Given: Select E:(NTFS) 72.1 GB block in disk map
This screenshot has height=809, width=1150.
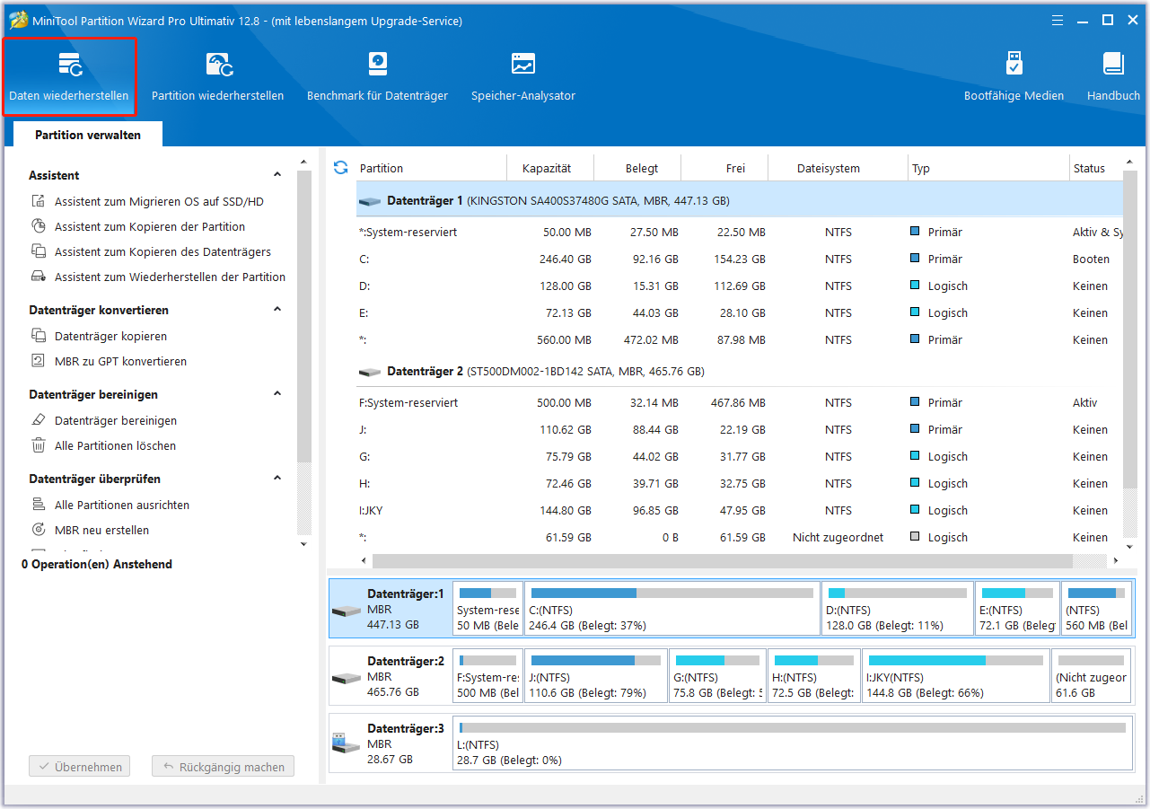Looking at the screenshot, I should [x=1017, y=609].
